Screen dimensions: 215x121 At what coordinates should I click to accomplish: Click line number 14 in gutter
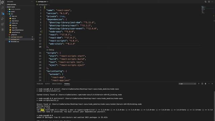[40, 47]
